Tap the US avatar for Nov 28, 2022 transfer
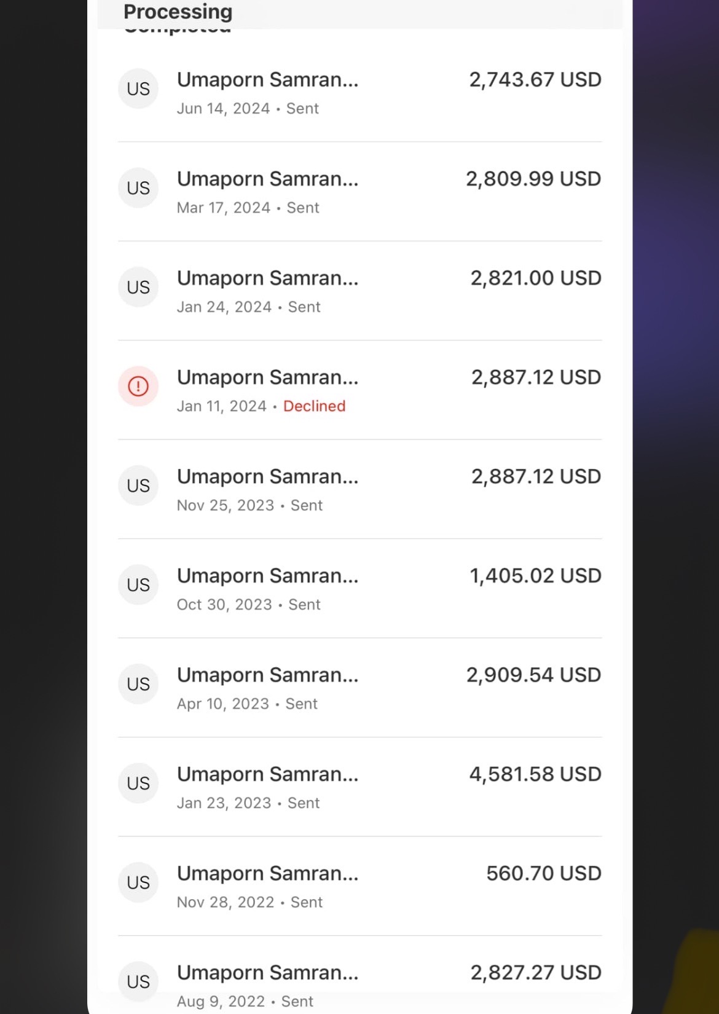This screenshot has width=719, height=1014. (138, 882)
